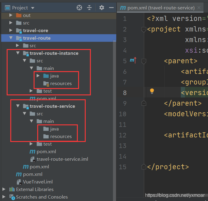Place cursor in the <parent> tag text
The image size is (208, 201).
[x=180, y=61]
